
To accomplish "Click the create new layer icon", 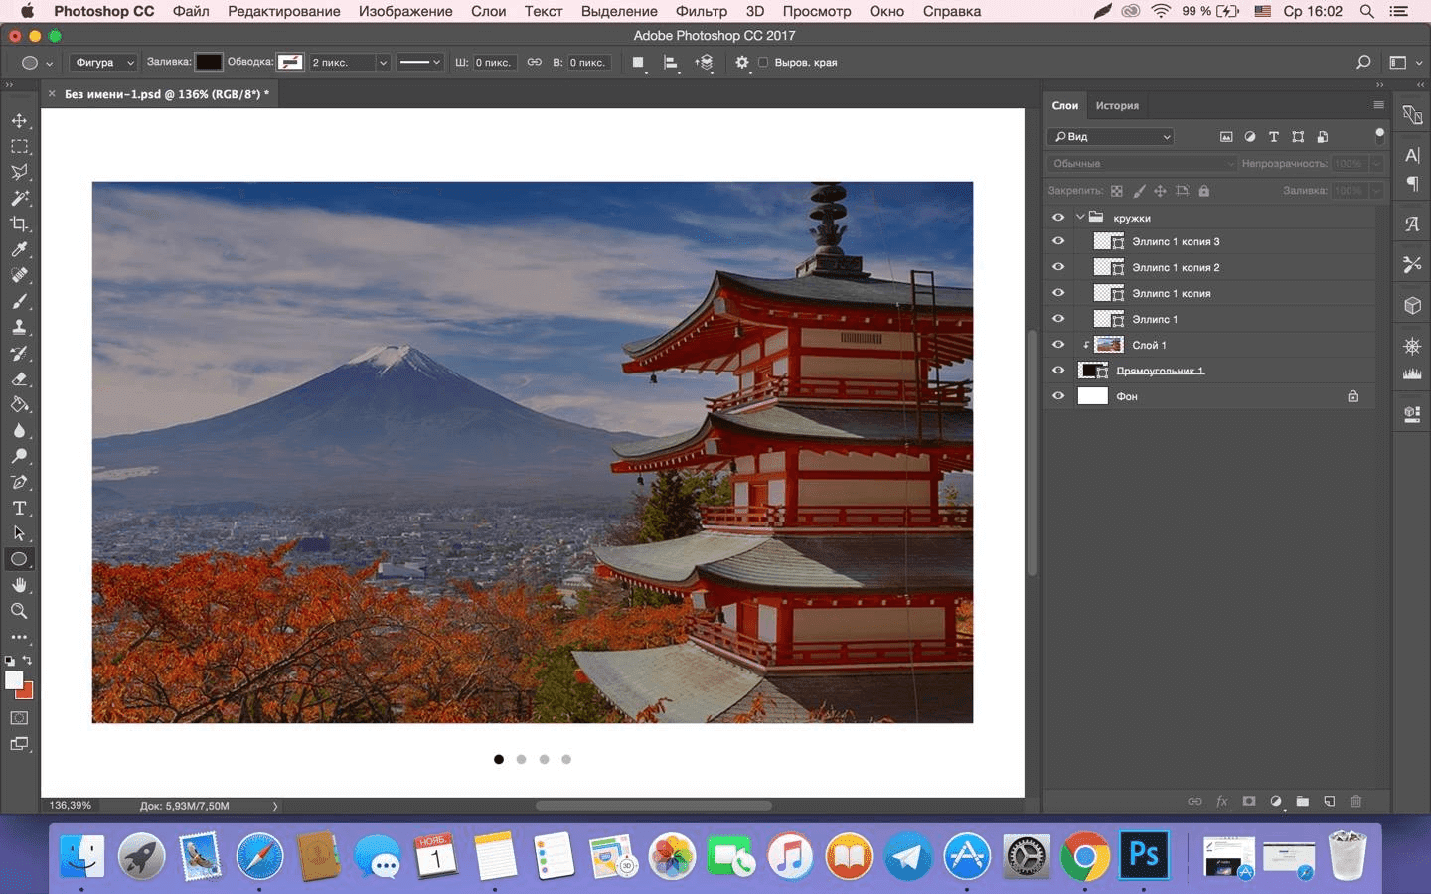I will click(x=1329, y=801).
